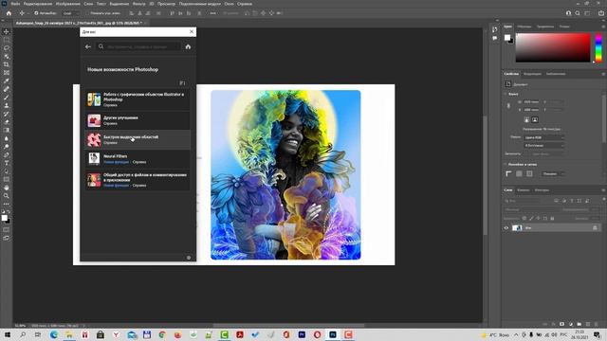Switch to the Channels tab
Screen dimensions: 607x341
[523, 190]
